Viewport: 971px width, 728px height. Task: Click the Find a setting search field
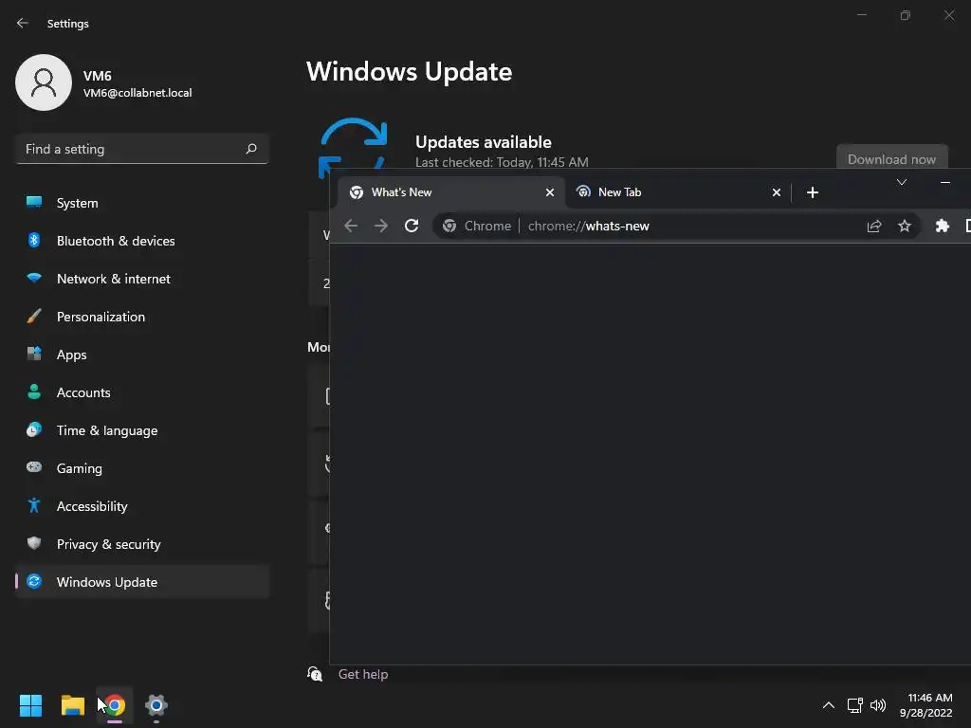pos(142,149)
